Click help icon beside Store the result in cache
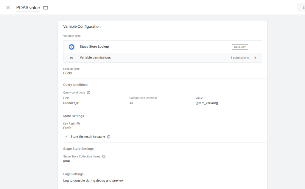 point(109,137)
